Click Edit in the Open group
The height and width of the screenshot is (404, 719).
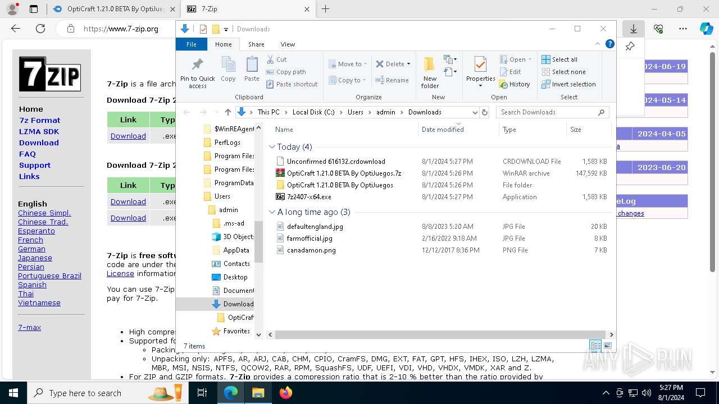tap(510, 72)
